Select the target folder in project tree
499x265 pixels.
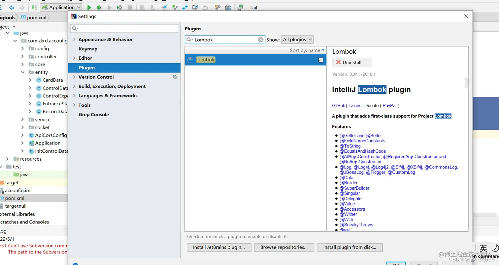[x=10, y=183]
